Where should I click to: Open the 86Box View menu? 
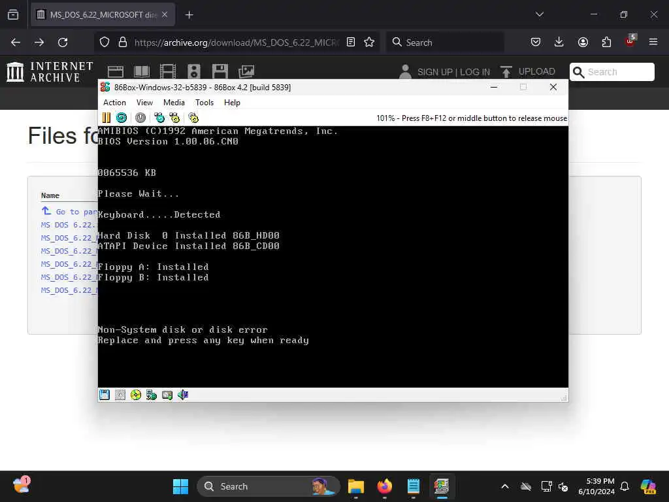(x=144, y=103)
